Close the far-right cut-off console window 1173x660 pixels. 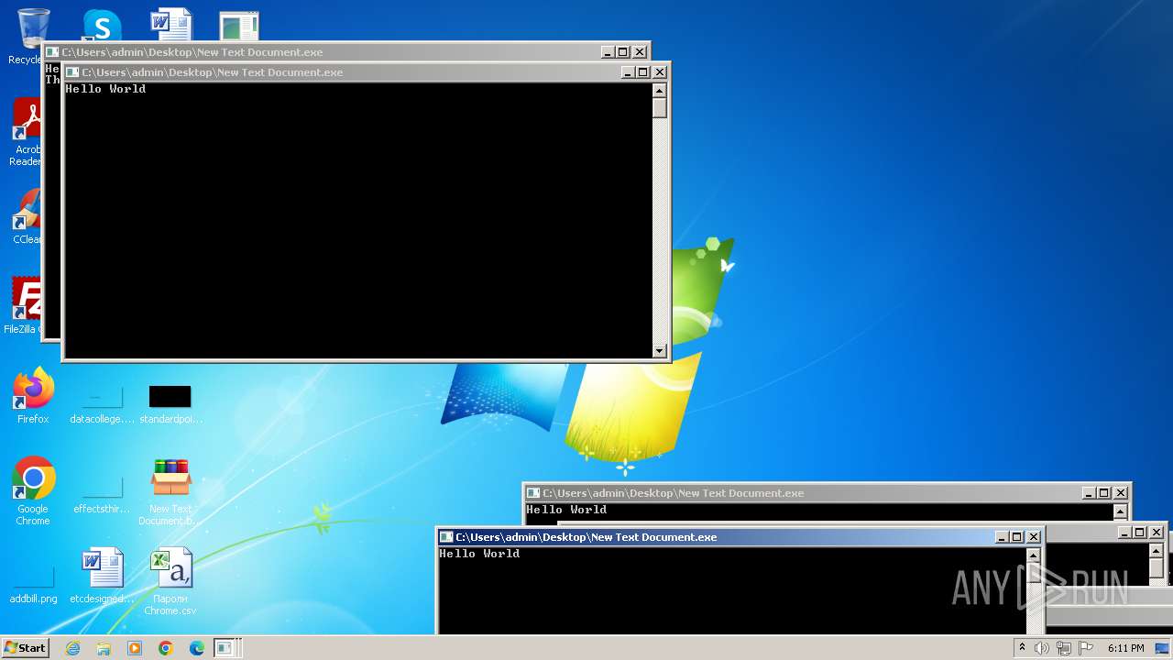tap(1157, 533)
